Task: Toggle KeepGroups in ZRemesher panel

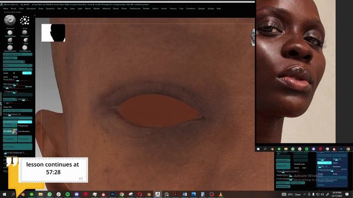Action: 299,164
